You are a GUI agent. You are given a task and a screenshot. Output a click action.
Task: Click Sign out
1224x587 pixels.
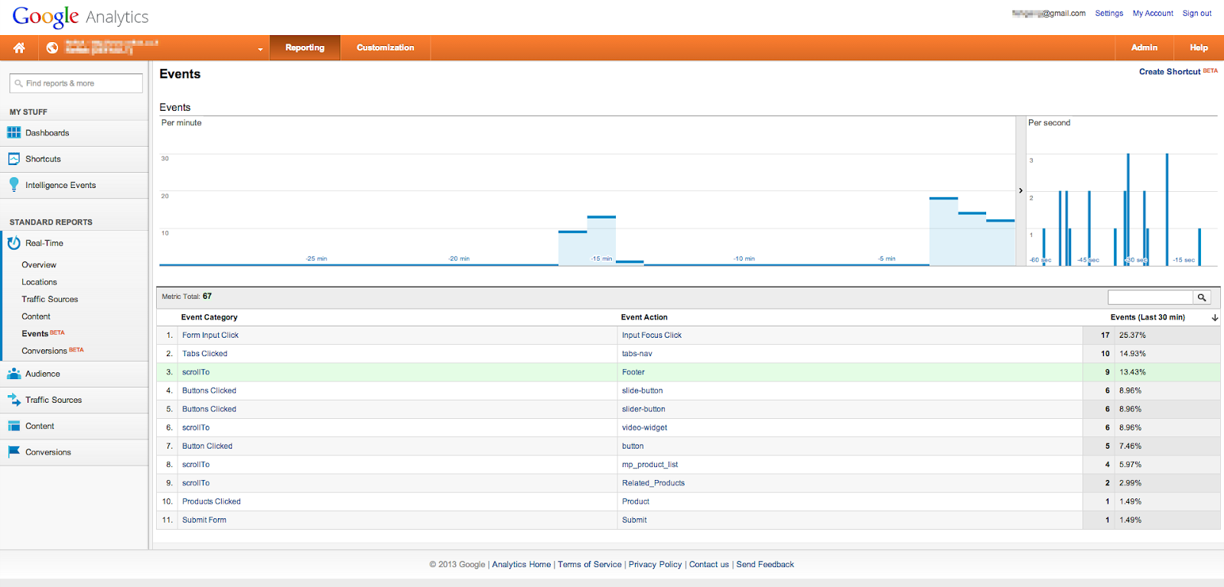1197,13
